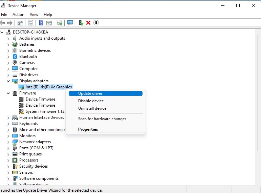Click System Firmware warning icon
Image resolution: width=261 pixels, height=193 pixels.
click(21, 111)
